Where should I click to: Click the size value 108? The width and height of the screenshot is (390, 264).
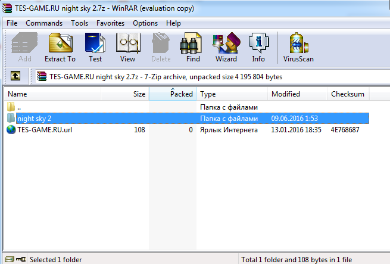pos(139,130)
